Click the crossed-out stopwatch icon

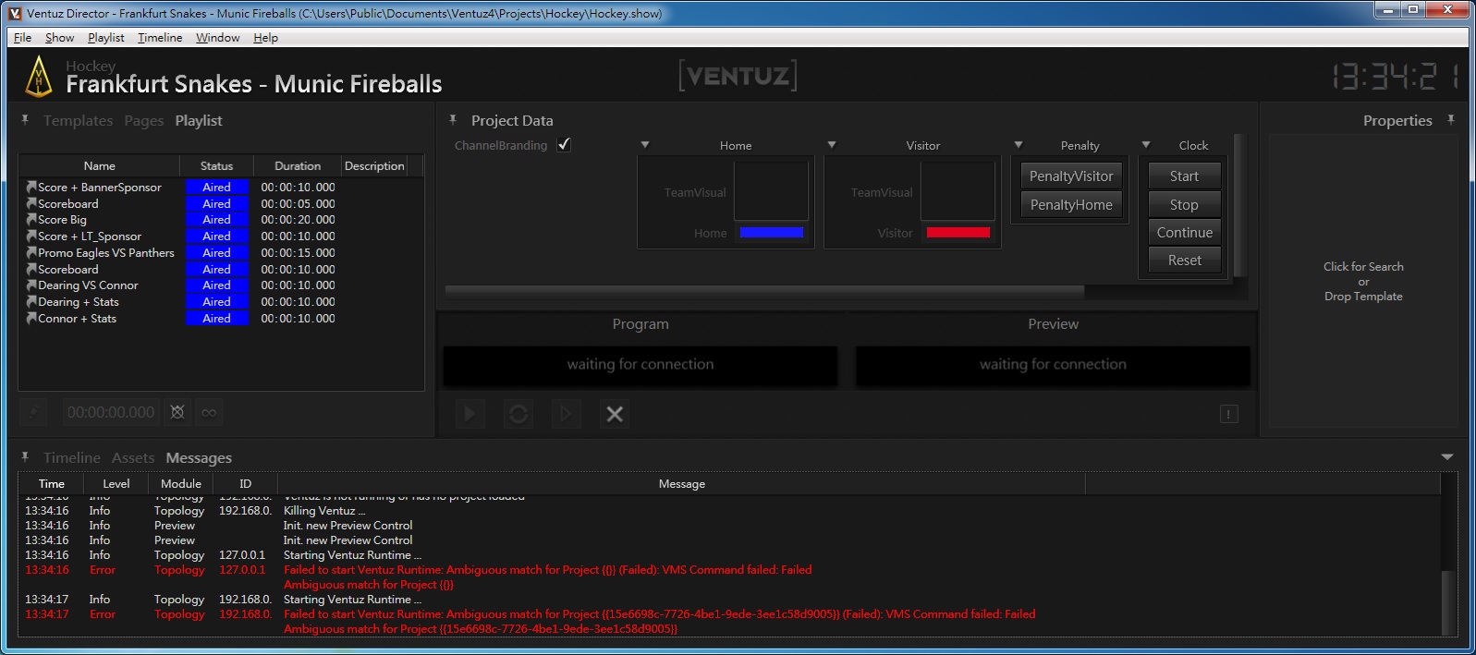[x=177, y=412]
